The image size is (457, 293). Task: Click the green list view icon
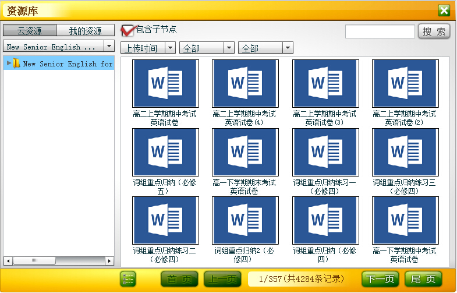[127, 279]
